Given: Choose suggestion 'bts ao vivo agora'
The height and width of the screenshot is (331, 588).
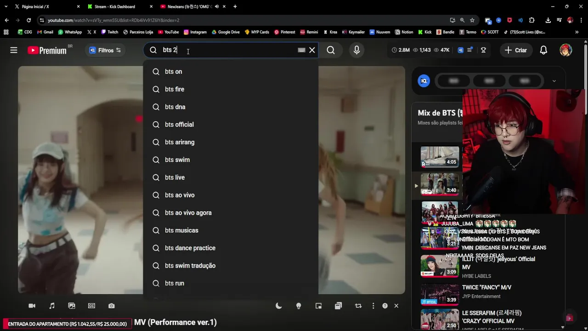Looking at the screenshot, I should pos(231,213).
